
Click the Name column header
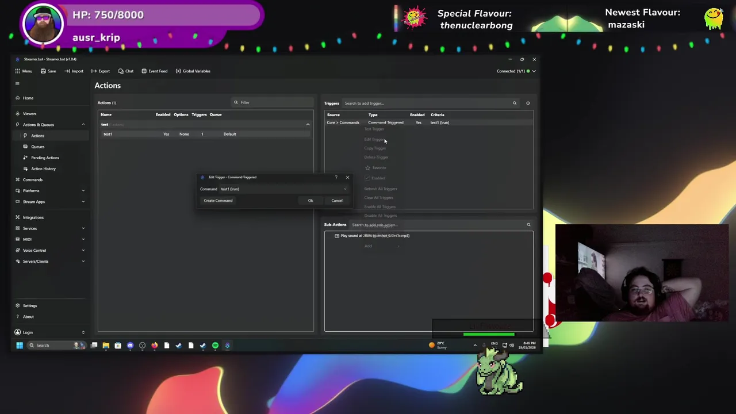point(106,114)
